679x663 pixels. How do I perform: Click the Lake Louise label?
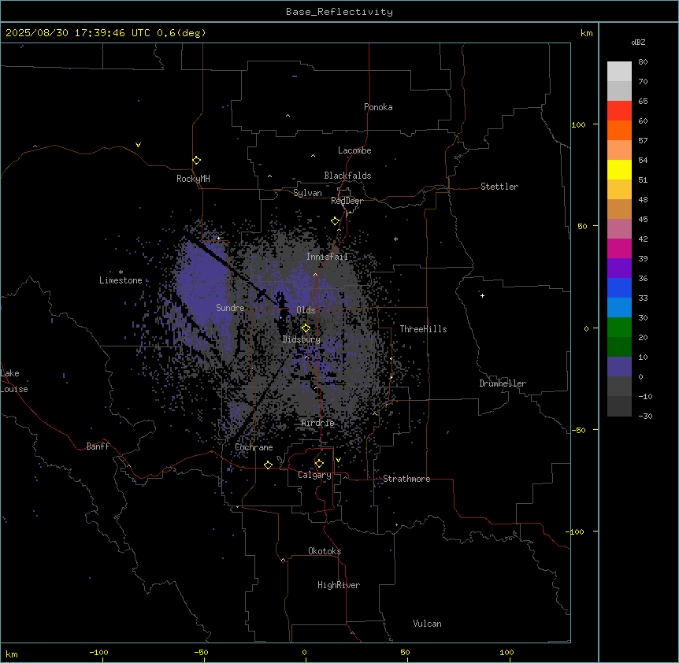click(x=14, y=381)
